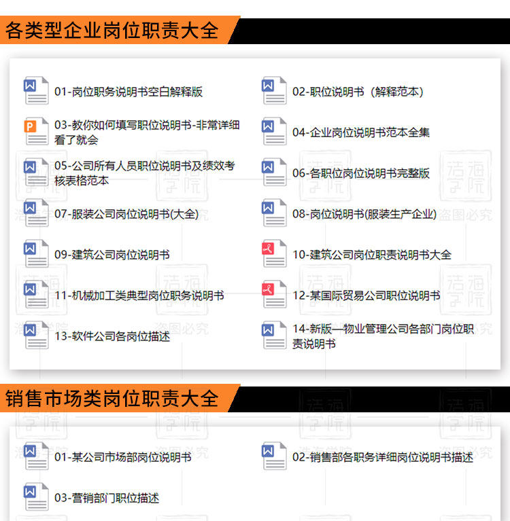Click Word icon for 01-岗位职务说明书空白解释版

pyautogui.click(x=36, y=90)
